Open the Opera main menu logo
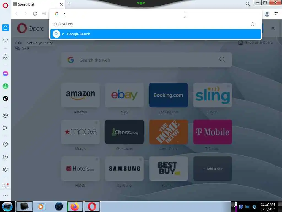Image resolution: width=282 pixels, height=212 pixels. 6,6
